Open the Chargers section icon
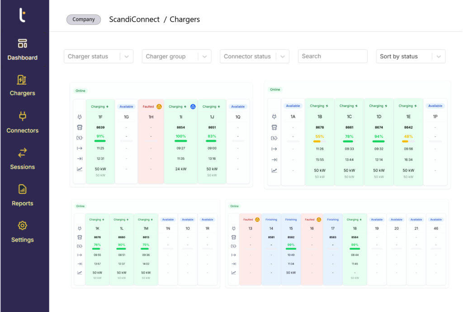This screenshot has height=312, width=463. tap(22, 80)
